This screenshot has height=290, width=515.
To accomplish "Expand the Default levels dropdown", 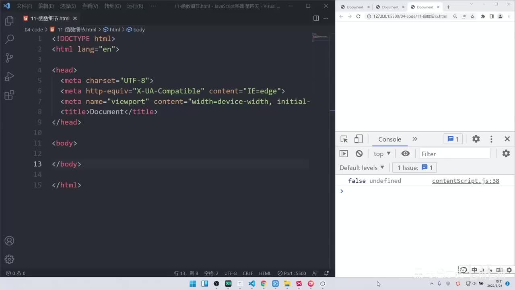I will [x=362, y=168].
